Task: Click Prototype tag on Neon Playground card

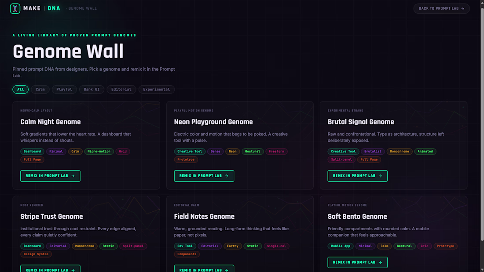Action: tap(186, 160)
